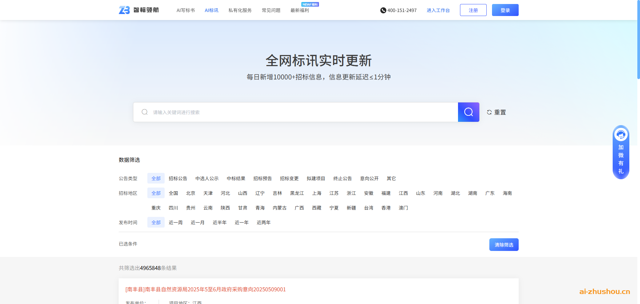Click the refresh icon next to 重置
Image resolution: width=640 pixels, height=304 pixels.
click(489, 112)
